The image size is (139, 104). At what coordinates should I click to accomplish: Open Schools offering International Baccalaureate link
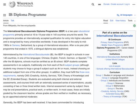tap(115, 69)
